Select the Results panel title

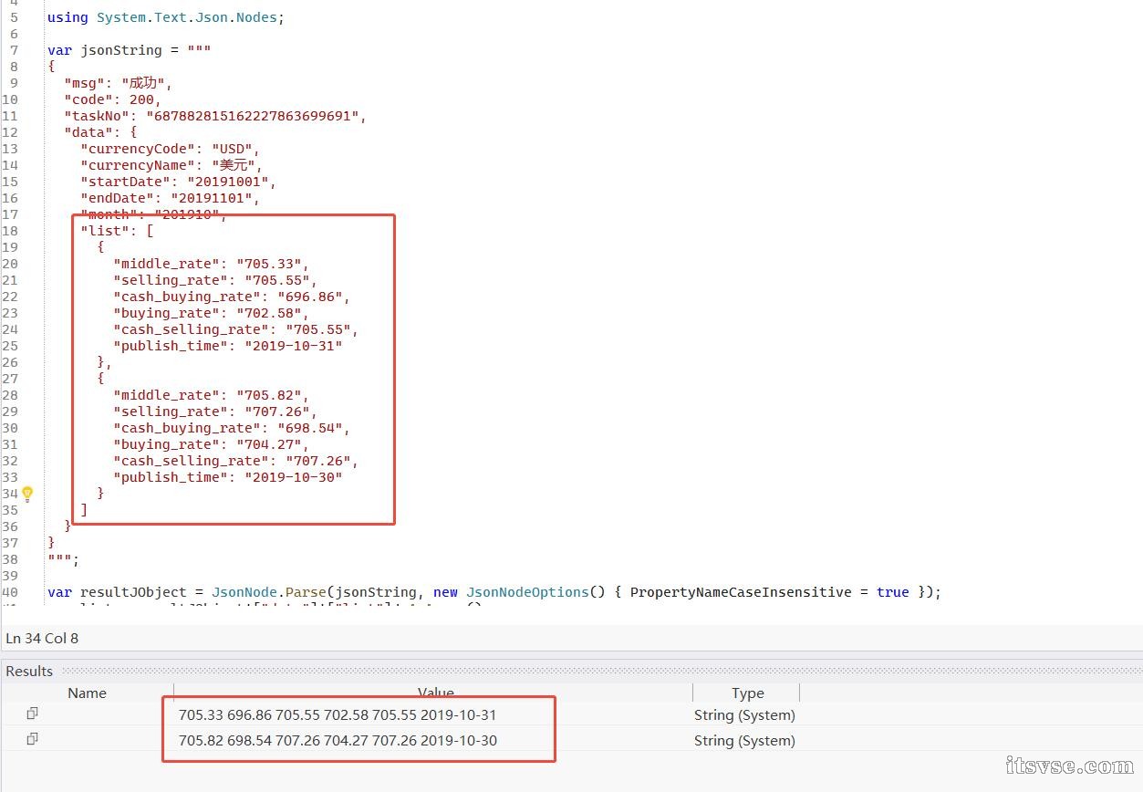pyautogui.click(x=29, y=672)
